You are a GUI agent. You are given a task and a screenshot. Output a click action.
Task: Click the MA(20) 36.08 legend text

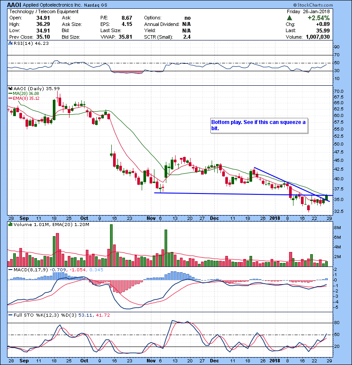coord(26,93)
